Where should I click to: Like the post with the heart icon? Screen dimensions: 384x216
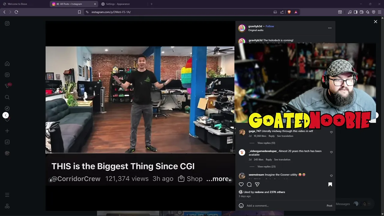click(x=241, y=184)
